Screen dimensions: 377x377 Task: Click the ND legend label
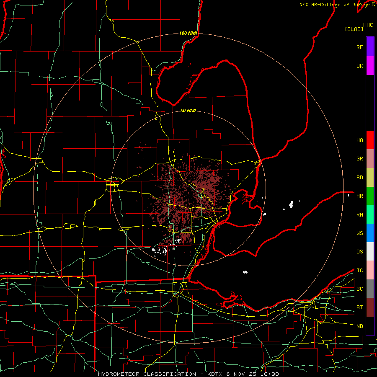point(359,326)
